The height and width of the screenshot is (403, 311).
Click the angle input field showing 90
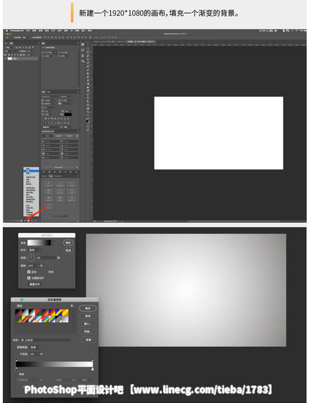tap(46, 258)
